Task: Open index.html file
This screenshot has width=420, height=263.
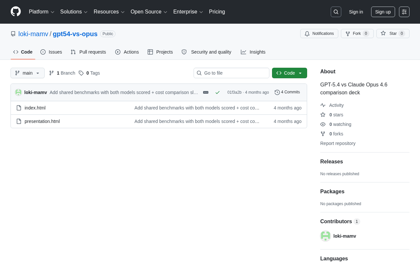Action: [35, 108]
